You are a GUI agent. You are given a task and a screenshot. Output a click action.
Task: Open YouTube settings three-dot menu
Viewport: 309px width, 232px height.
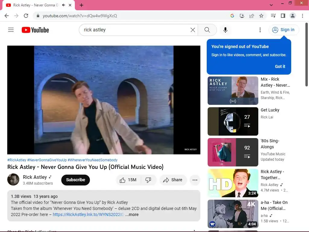tap(260, 30)
